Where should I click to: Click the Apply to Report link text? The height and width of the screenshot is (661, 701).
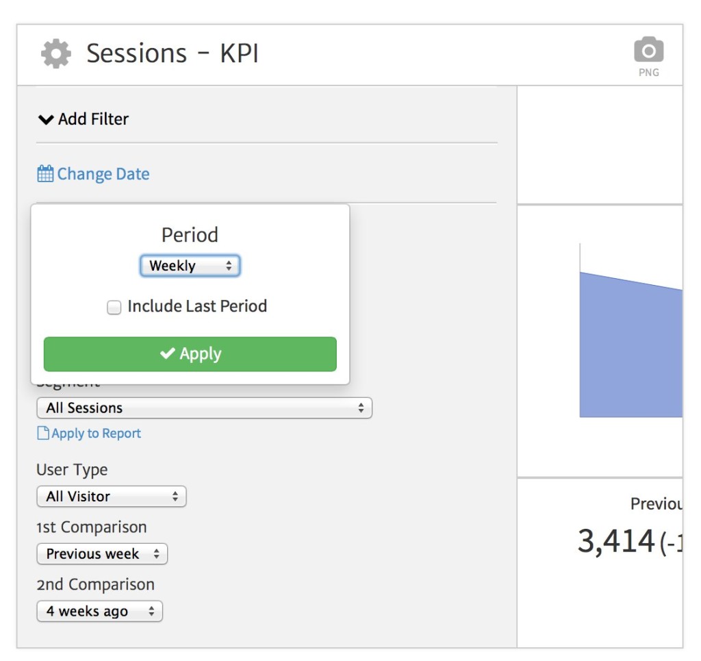pos(97,434)
